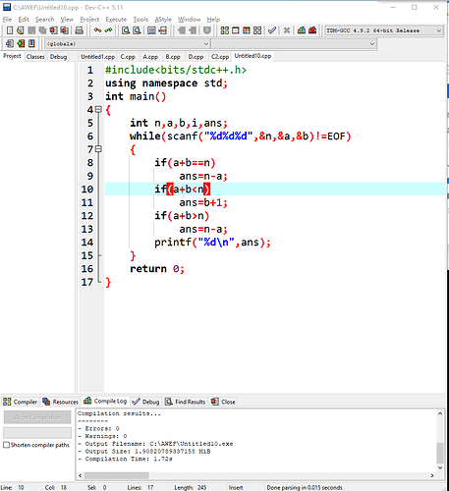Click the Find magnifier icon
449x491 pixels.
pyautogui.click(x=126, y=30)
